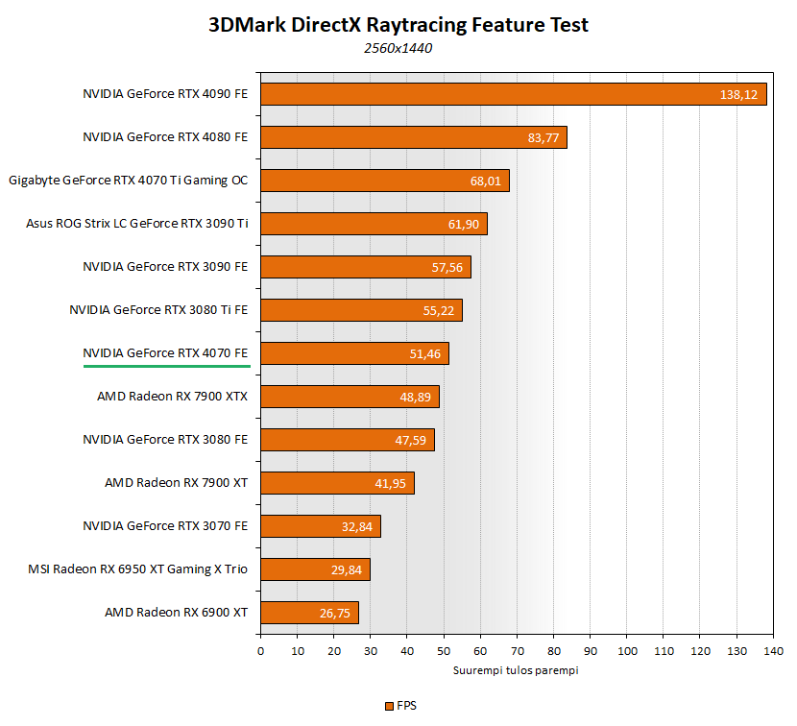The image size is (797, 726).
Task: Click the chart title 3DMark DirectX Raytracing
Action: 398,26
